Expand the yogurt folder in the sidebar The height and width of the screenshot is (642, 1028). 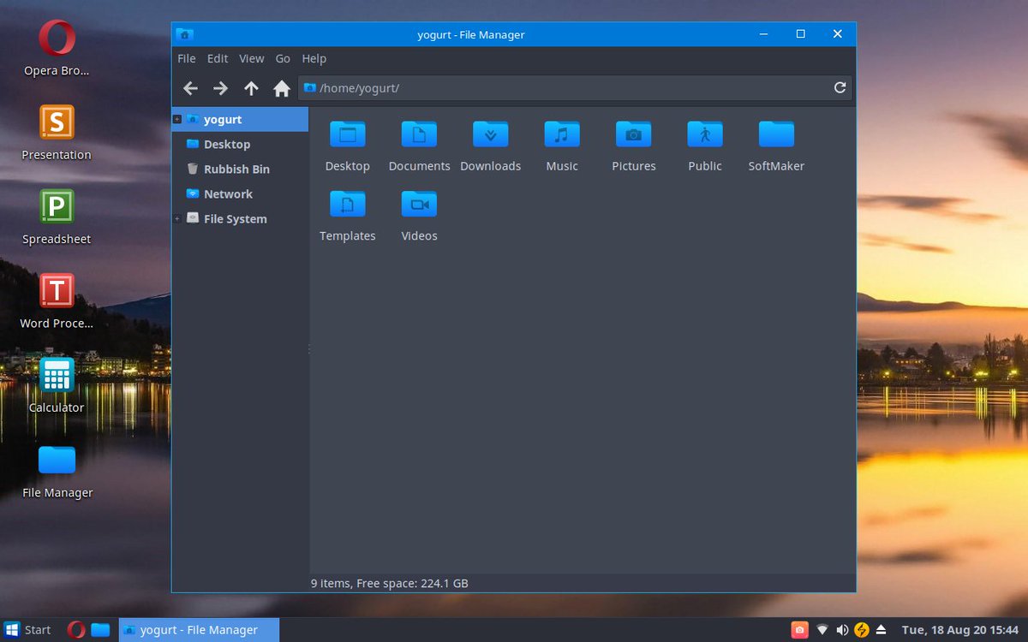(176, 119)
